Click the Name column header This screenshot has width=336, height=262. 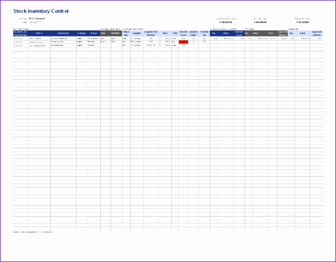(x=39, y=33)
